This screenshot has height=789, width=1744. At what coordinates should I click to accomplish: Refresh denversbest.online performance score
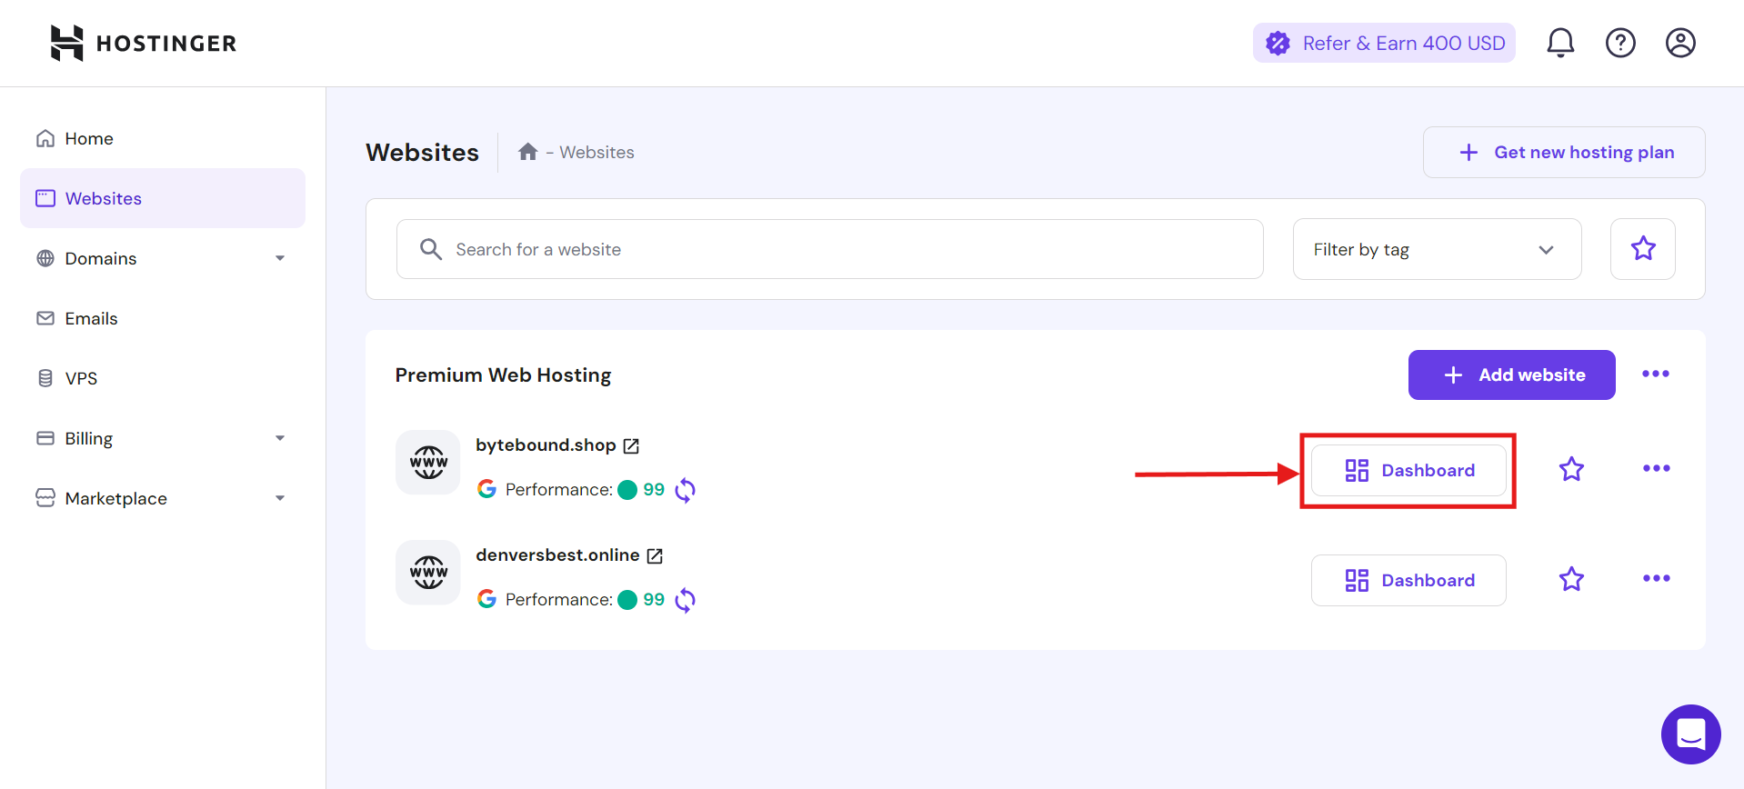click(x=686, y=600)
